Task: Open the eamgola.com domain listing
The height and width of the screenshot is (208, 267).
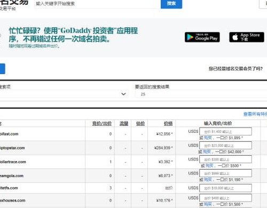Action: click(x=12, y=175)
